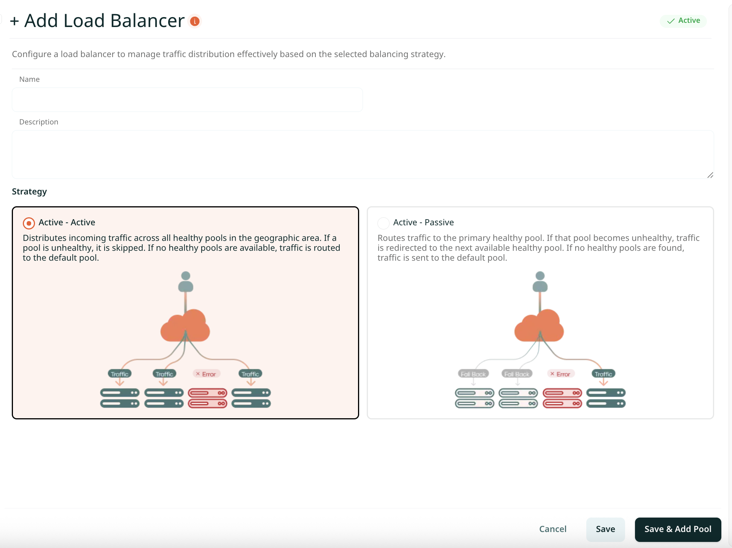Screen dimensions: 732x548
Task: Click the Save button
Action: [x=605, y=529]
